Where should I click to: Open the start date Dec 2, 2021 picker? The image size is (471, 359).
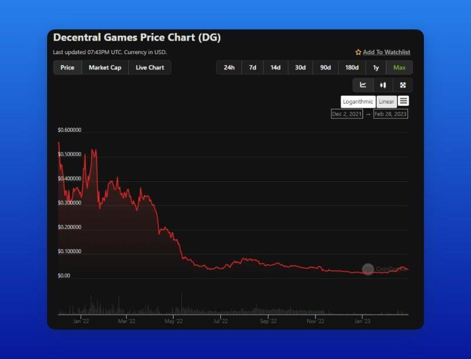coord(347,114)
